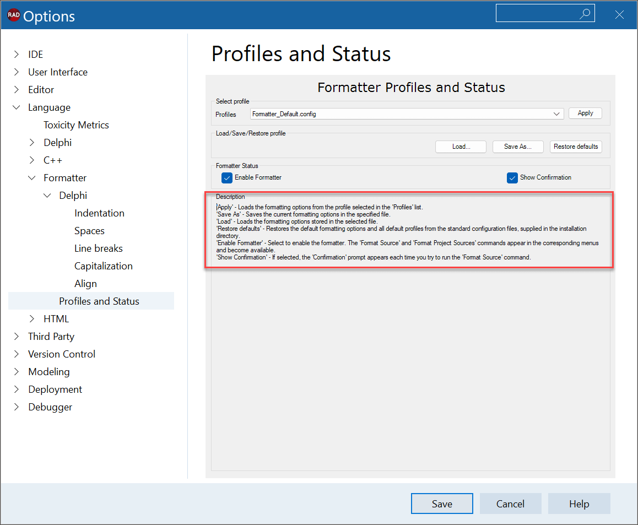Go to Line breaks formatter options

pos(98,248)
